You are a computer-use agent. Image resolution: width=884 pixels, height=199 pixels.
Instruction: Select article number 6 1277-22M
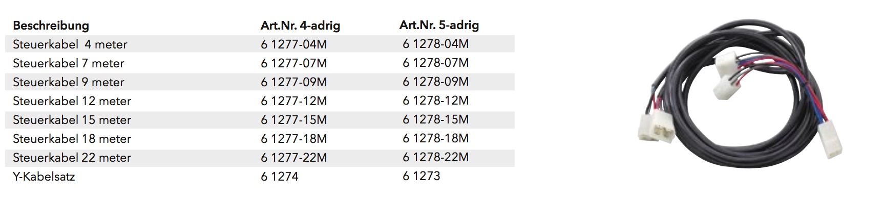click(294, 158)
